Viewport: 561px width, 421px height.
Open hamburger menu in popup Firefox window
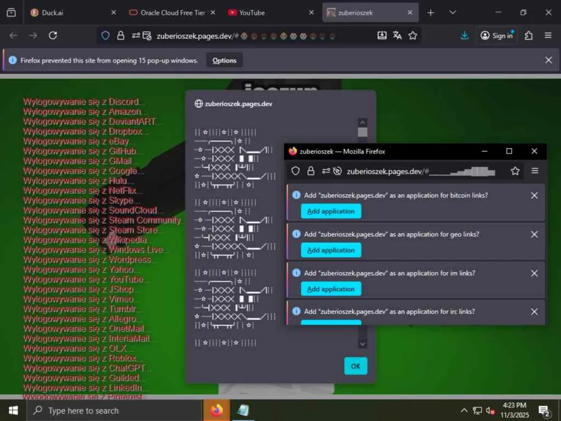coord(535,171)
